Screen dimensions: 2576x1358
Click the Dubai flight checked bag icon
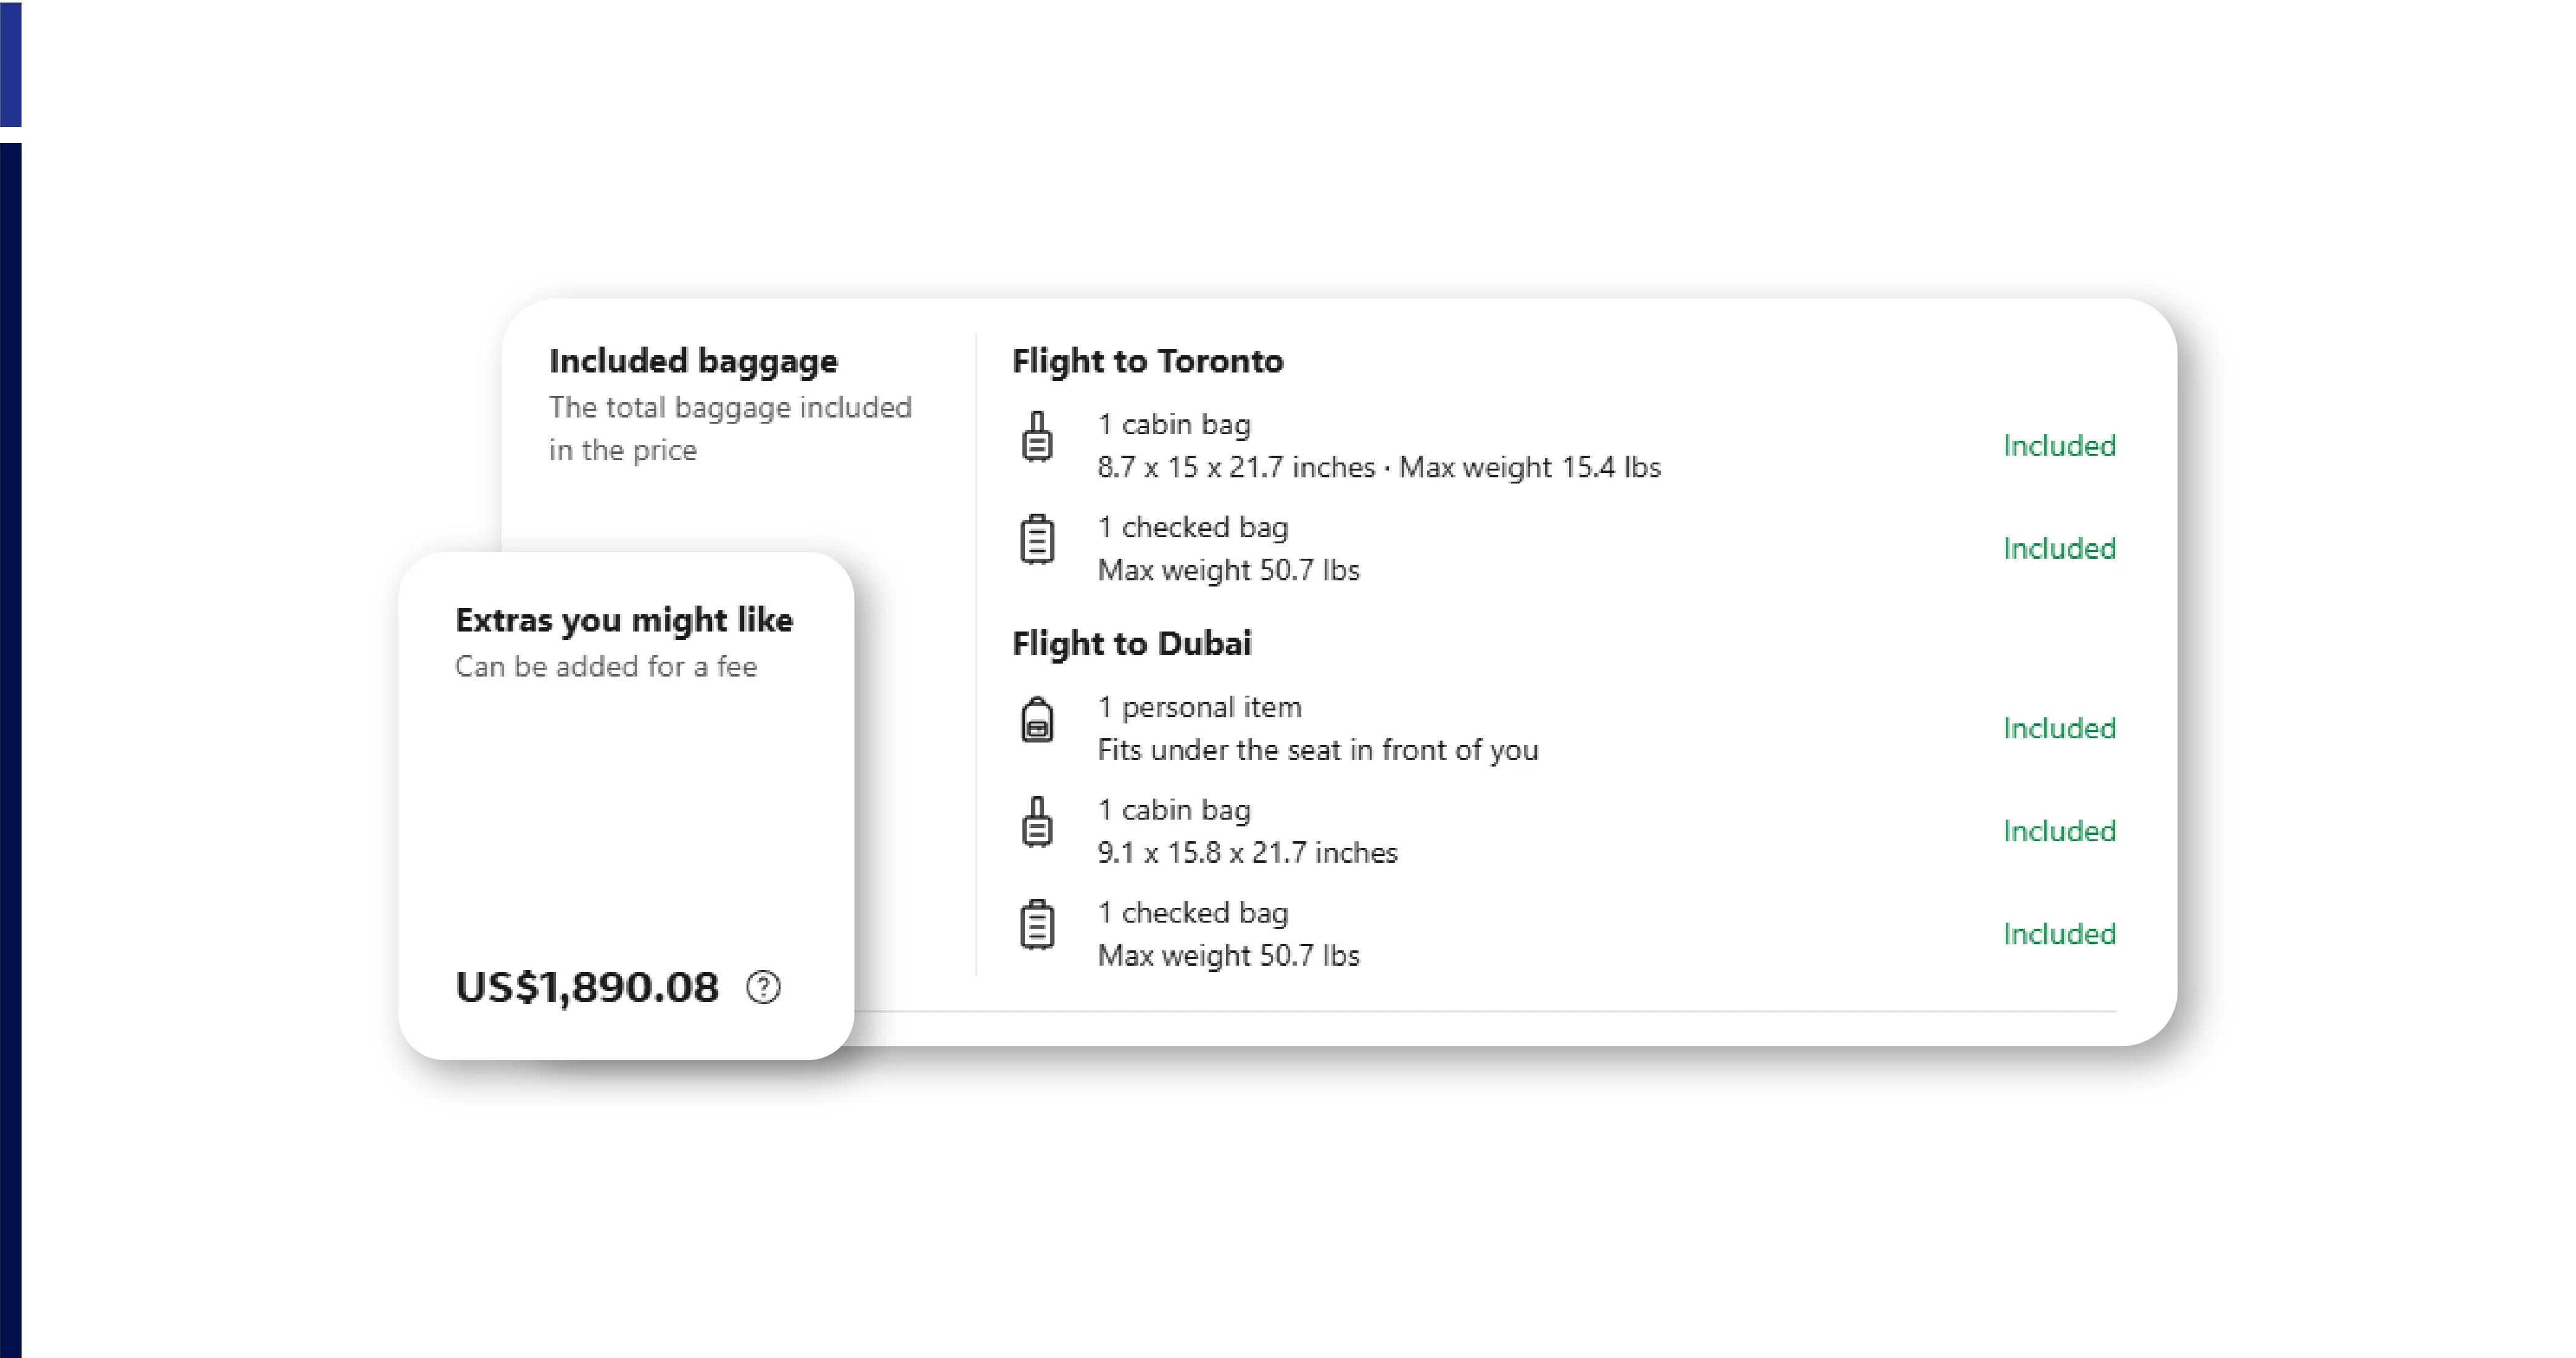point(1037,925)
